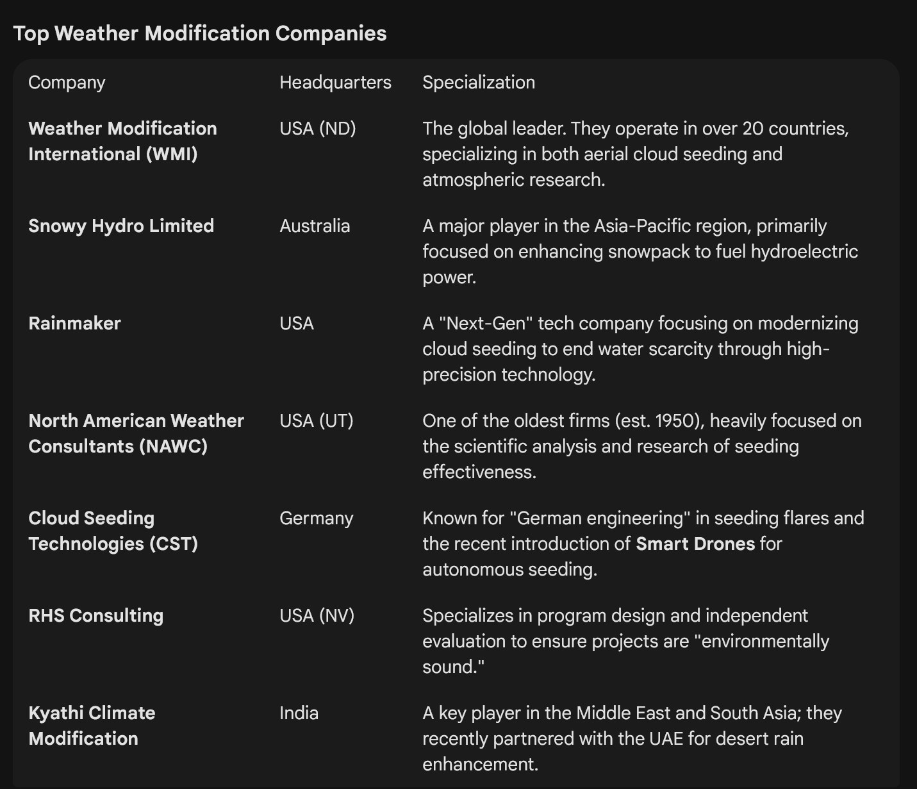Click the "Rainmaker" company name

pyautogui.click(x=74, y=323)
